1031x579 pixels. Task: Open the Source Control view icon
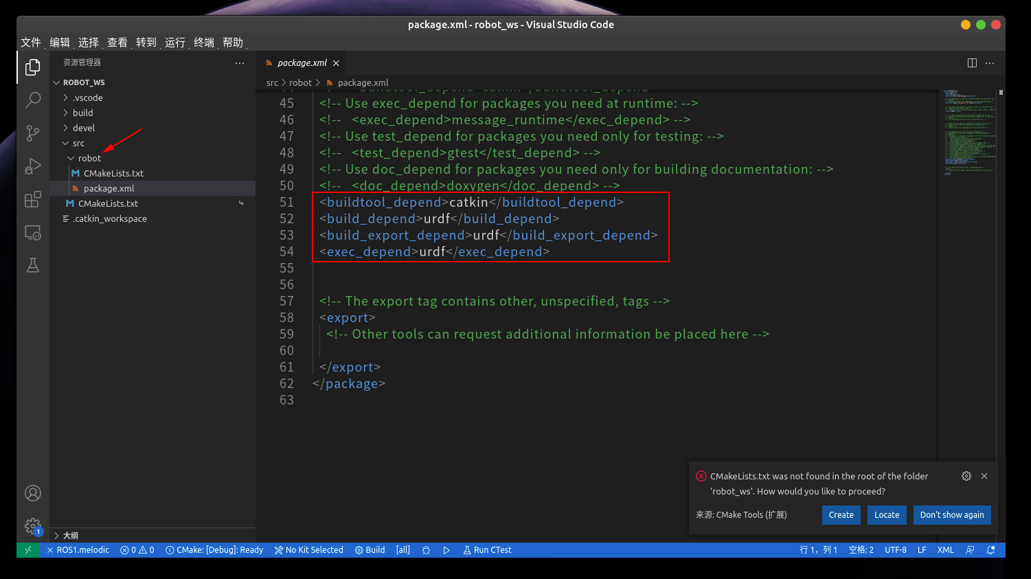coord(33,133)
